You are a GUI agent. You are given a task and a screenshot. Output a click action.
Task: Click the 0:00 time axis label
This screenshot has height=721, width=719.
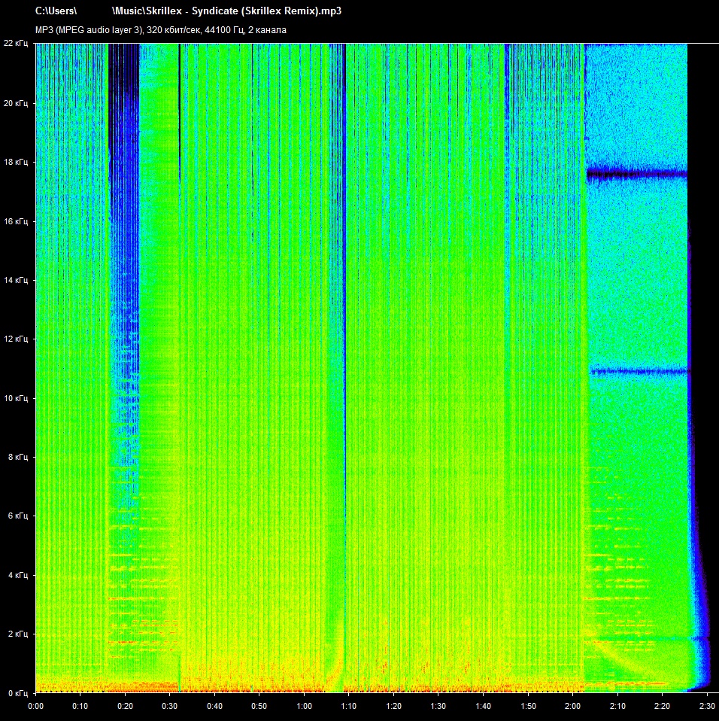click(36, 706)
